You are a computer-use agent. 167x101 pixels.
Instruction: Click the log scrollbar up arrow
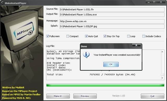pyautogui.click(x=162, y=52)
